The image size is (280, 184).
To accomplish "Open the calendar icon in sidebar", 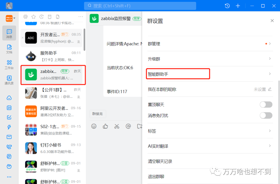I will point(9,108).
